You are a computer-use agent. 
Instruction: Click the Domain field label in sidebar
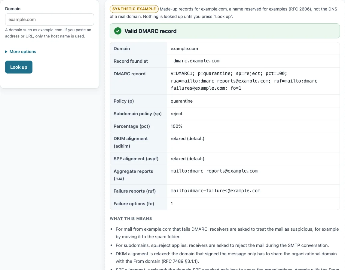pos(13,9)
